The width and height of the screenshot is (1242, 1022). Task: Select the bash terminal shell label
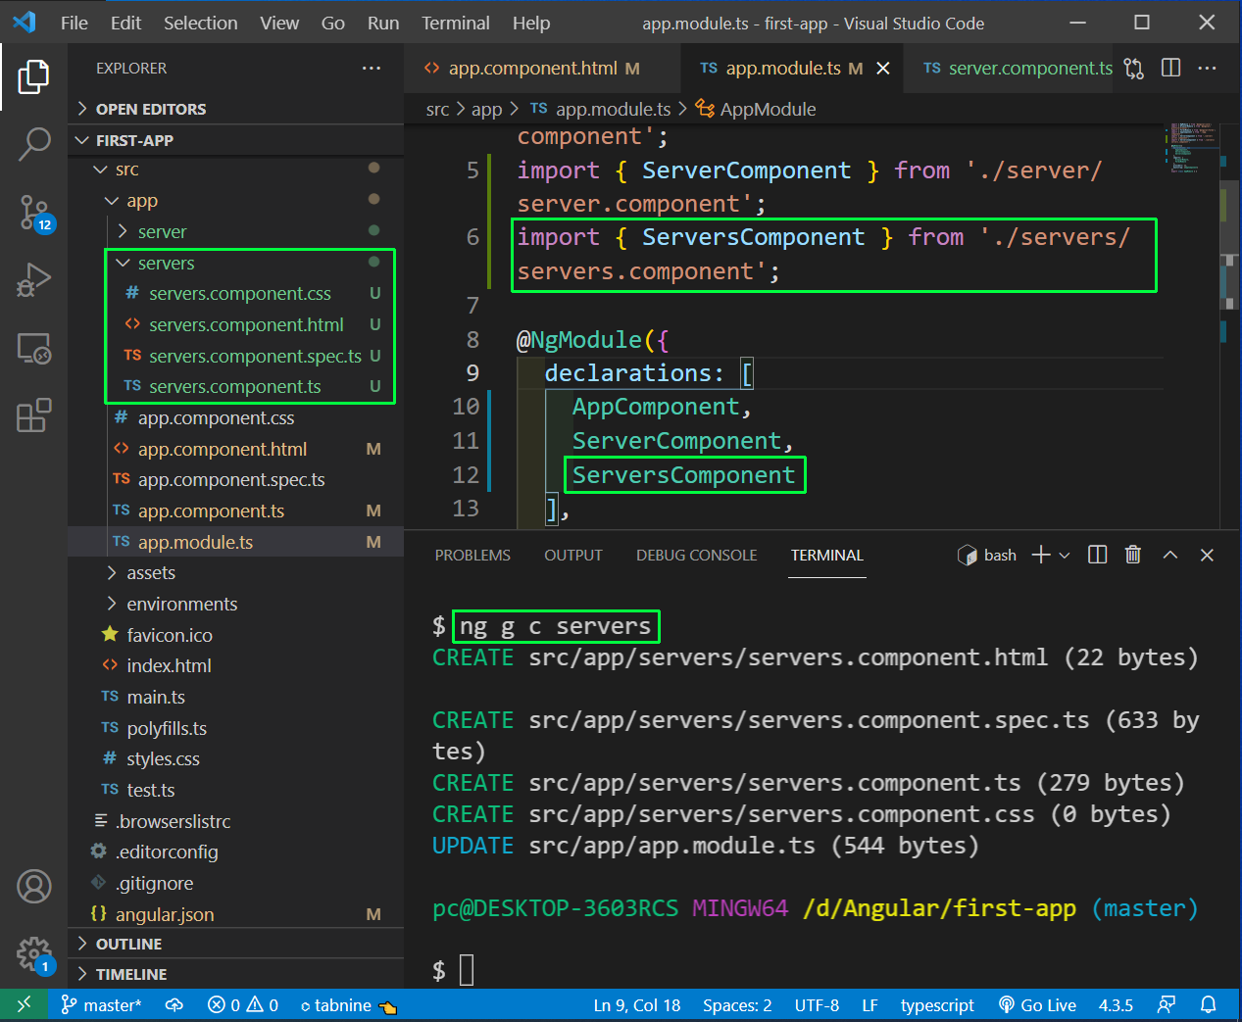pos(987,555)
